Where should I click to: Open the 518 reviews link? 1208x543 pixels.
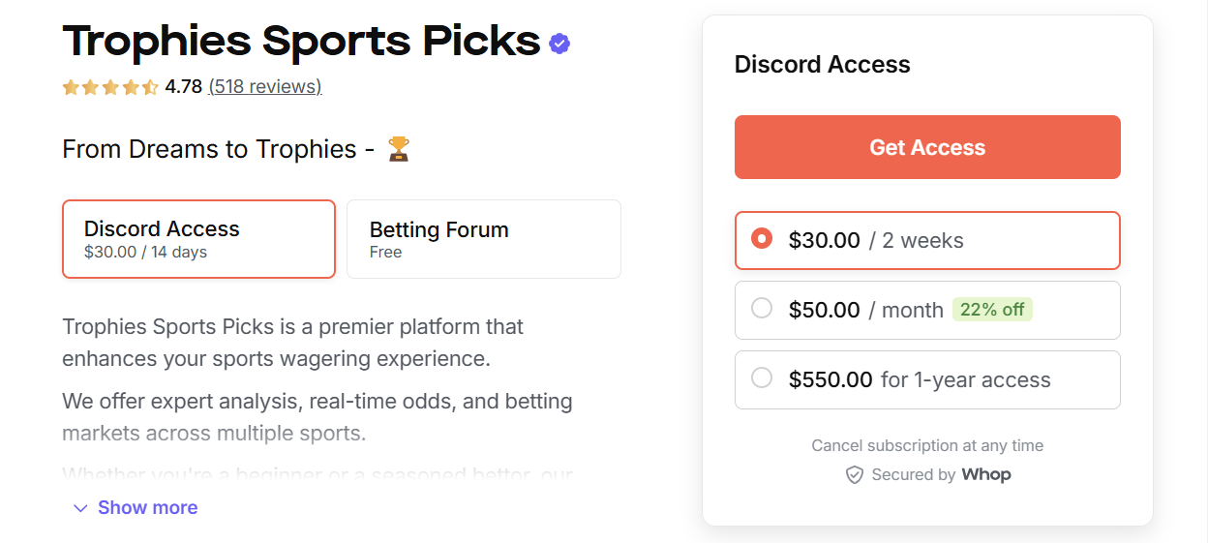(264, 87)
